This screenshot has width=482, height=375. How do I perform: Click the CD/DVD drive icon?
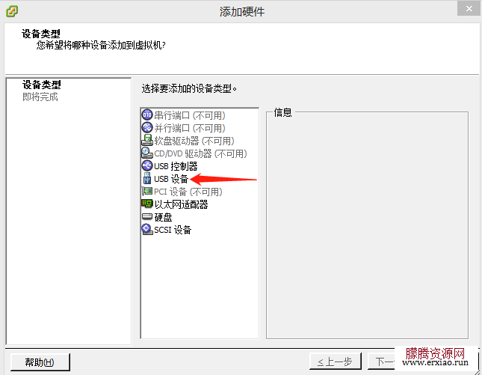(x=147, y=153)
